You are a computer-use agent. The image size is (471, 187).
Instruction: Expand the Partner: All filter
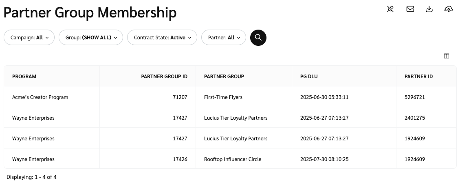(224, 38)
